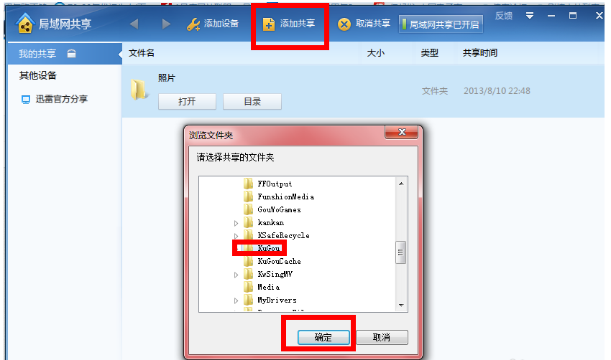The height and width of the screenshot is (360, 611).
Task: Select the 迅雷官方分享 device icon
Action: click(26, 100)
